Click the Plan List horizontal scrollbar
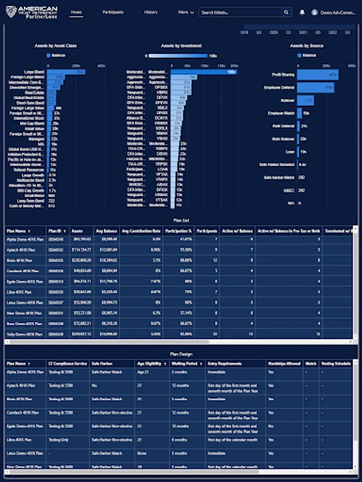Screen dimensions: 362x482 tap(108, 342)
